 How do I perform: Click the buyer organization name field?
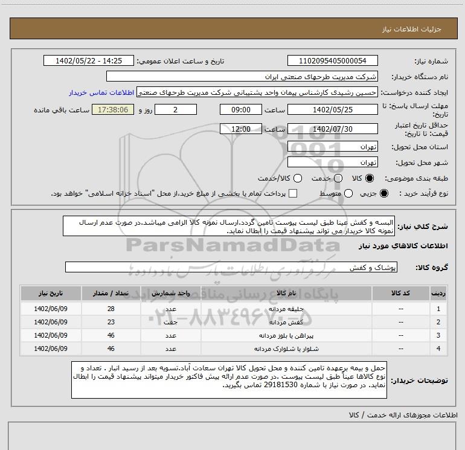click(242, 77)
